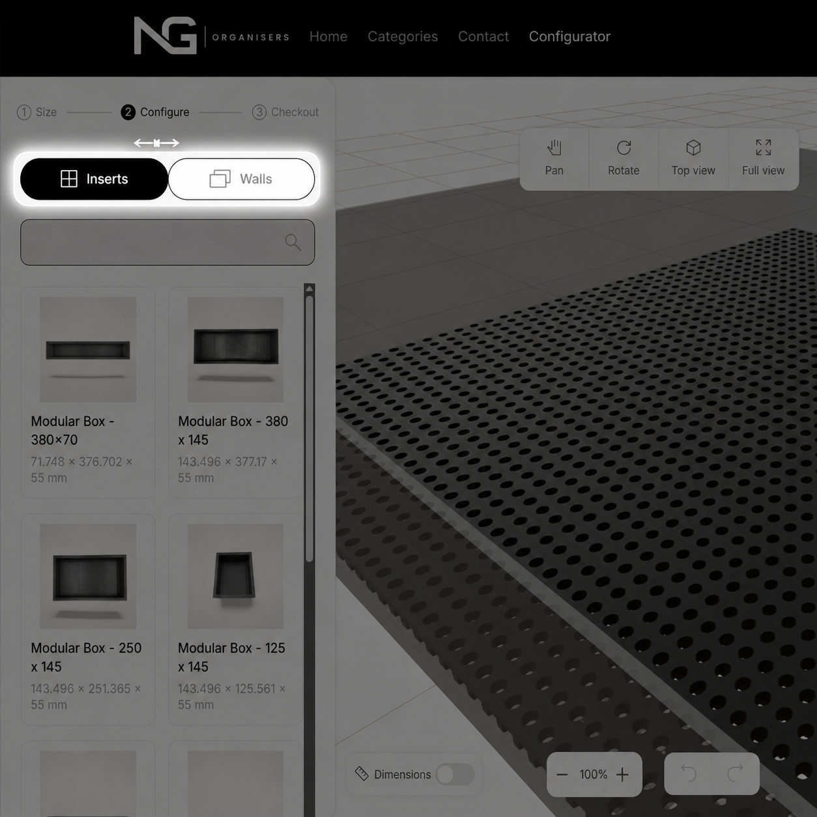Click dimensions text '143.496 × 125.561 × 55 mm'

pos(231,696)
